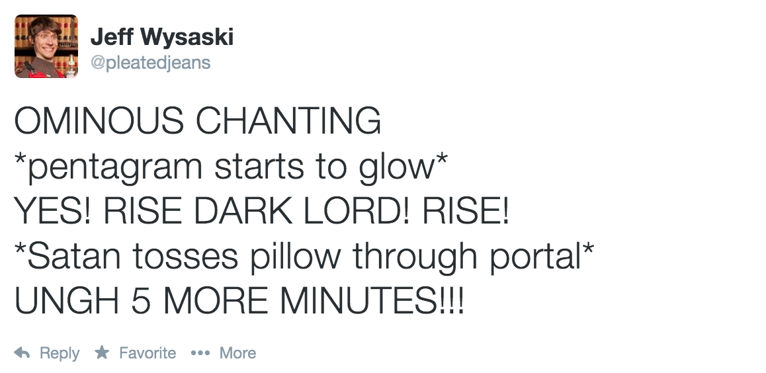
Task: Click the three-dot More icon
Action: [198, 354]
